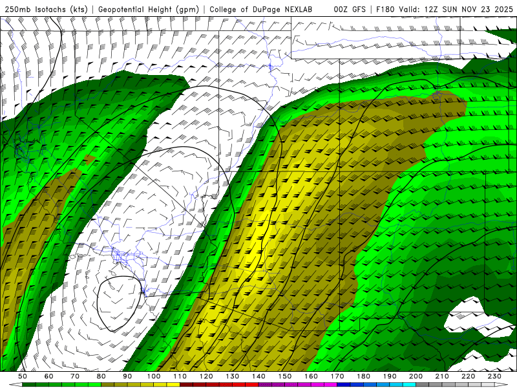Click the 200 label on the color scale
517x388 pixels.
pos(416,376)
